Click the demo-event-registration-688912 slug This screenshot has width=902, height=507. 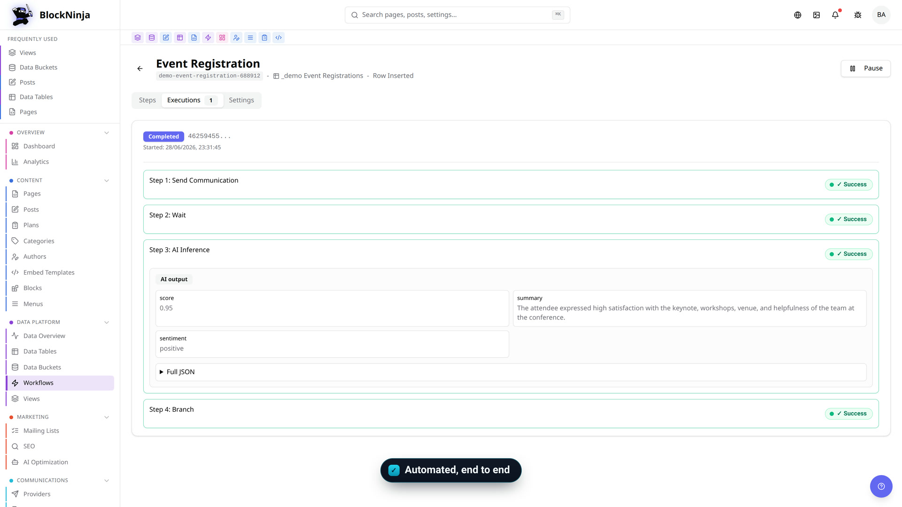210,76
